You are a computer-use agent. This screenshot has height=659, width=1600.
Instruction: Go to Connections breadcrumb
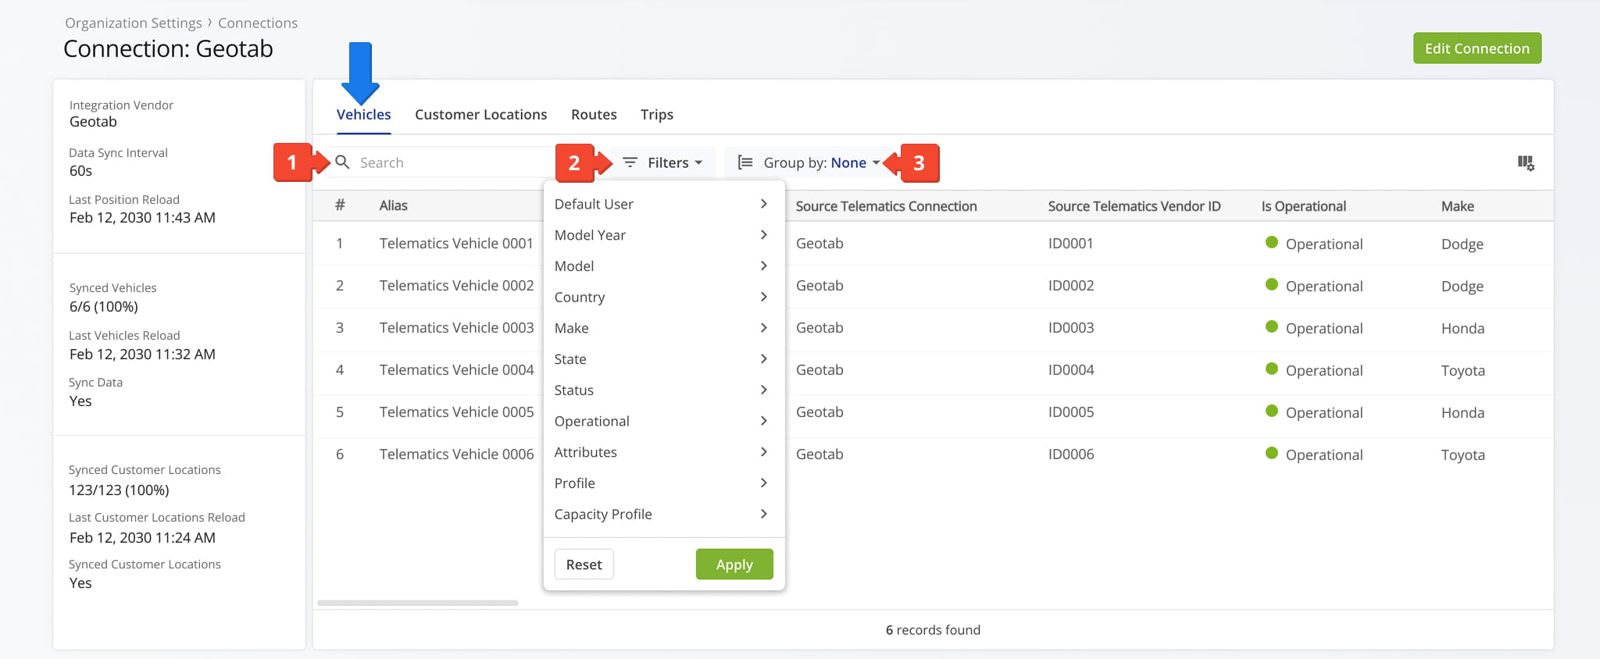(258, 23)
